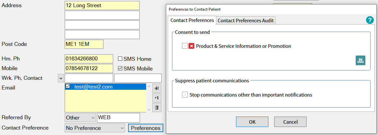The image size is (378, 135).
Task: Toggle checkbox beside test@test2.com email
Action: [x=68, y=86]
